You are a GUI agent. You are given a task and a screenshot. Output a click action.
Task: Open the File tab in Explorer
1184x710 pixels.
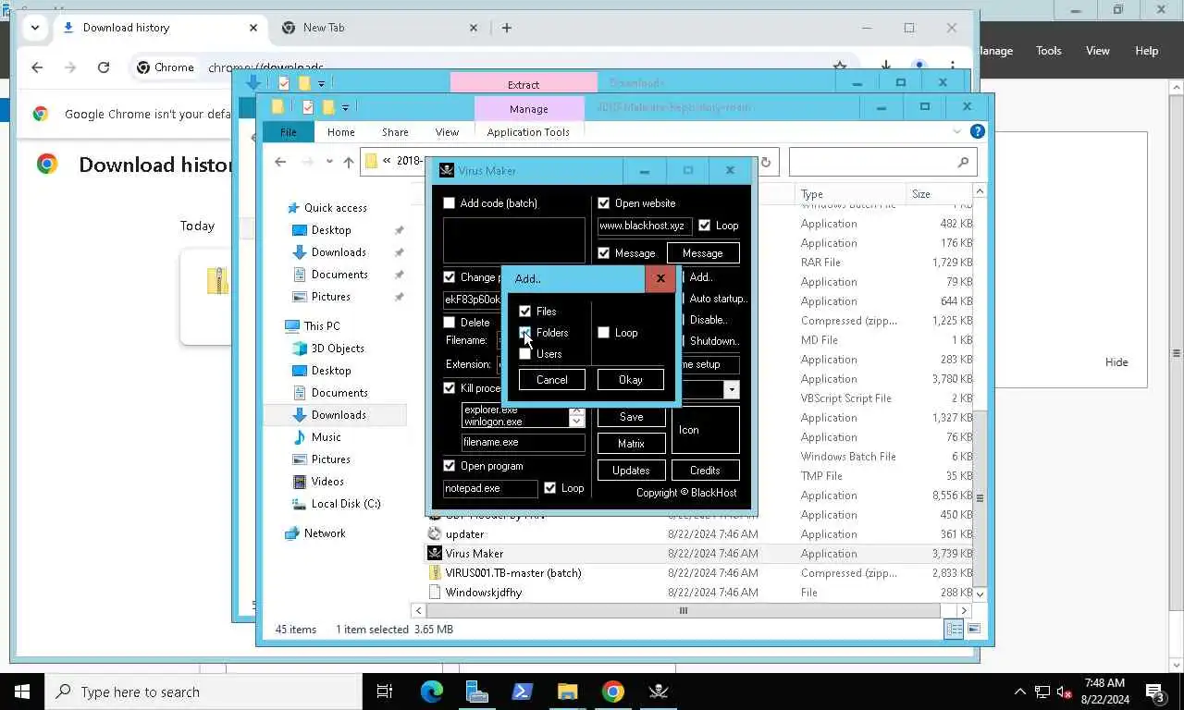point(288,132)
